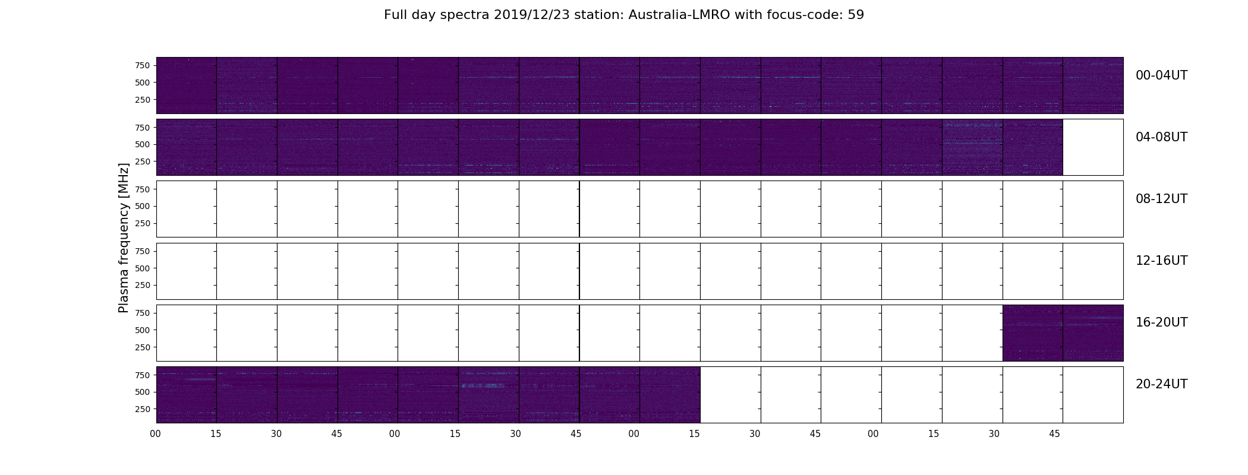Click the '250' tick in the 12-16UT row
The image size is (1248, 475).
pyautogui.click(x=143, y=286)
